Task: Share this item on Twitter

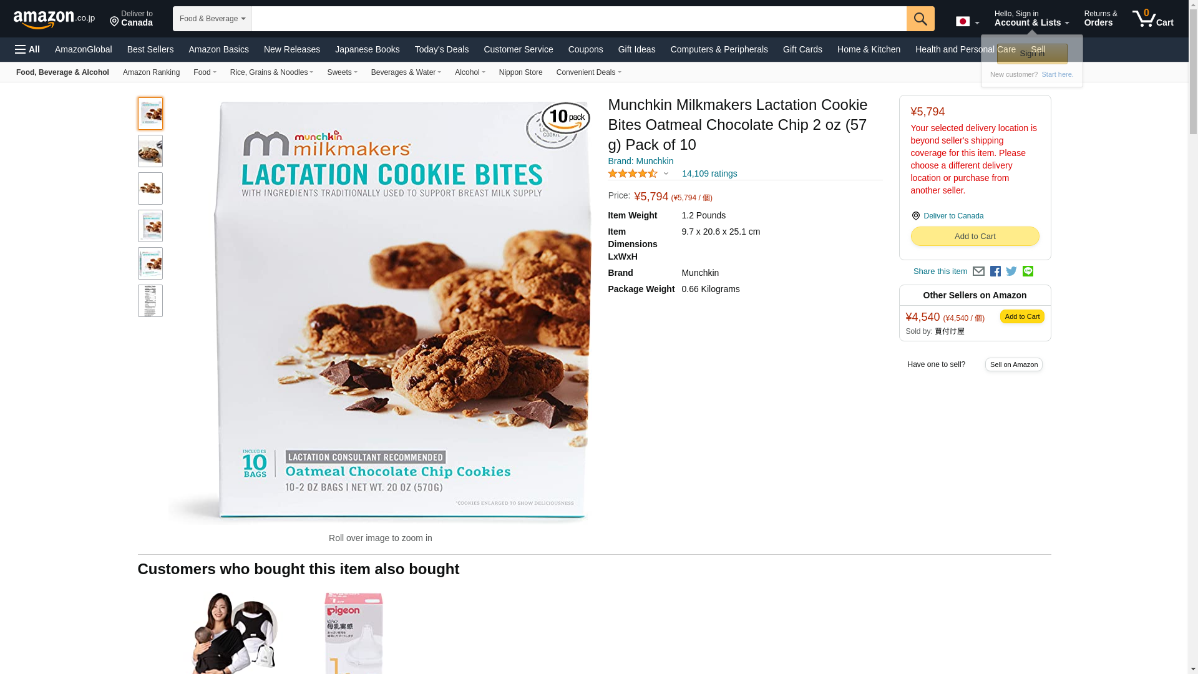Action: coord(1011,271)
